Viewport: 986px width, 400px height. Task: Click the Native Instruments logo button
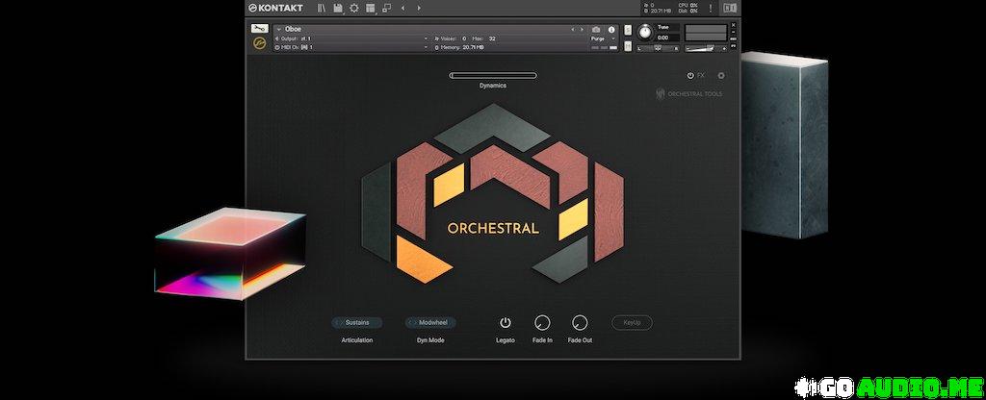(730, 8)
